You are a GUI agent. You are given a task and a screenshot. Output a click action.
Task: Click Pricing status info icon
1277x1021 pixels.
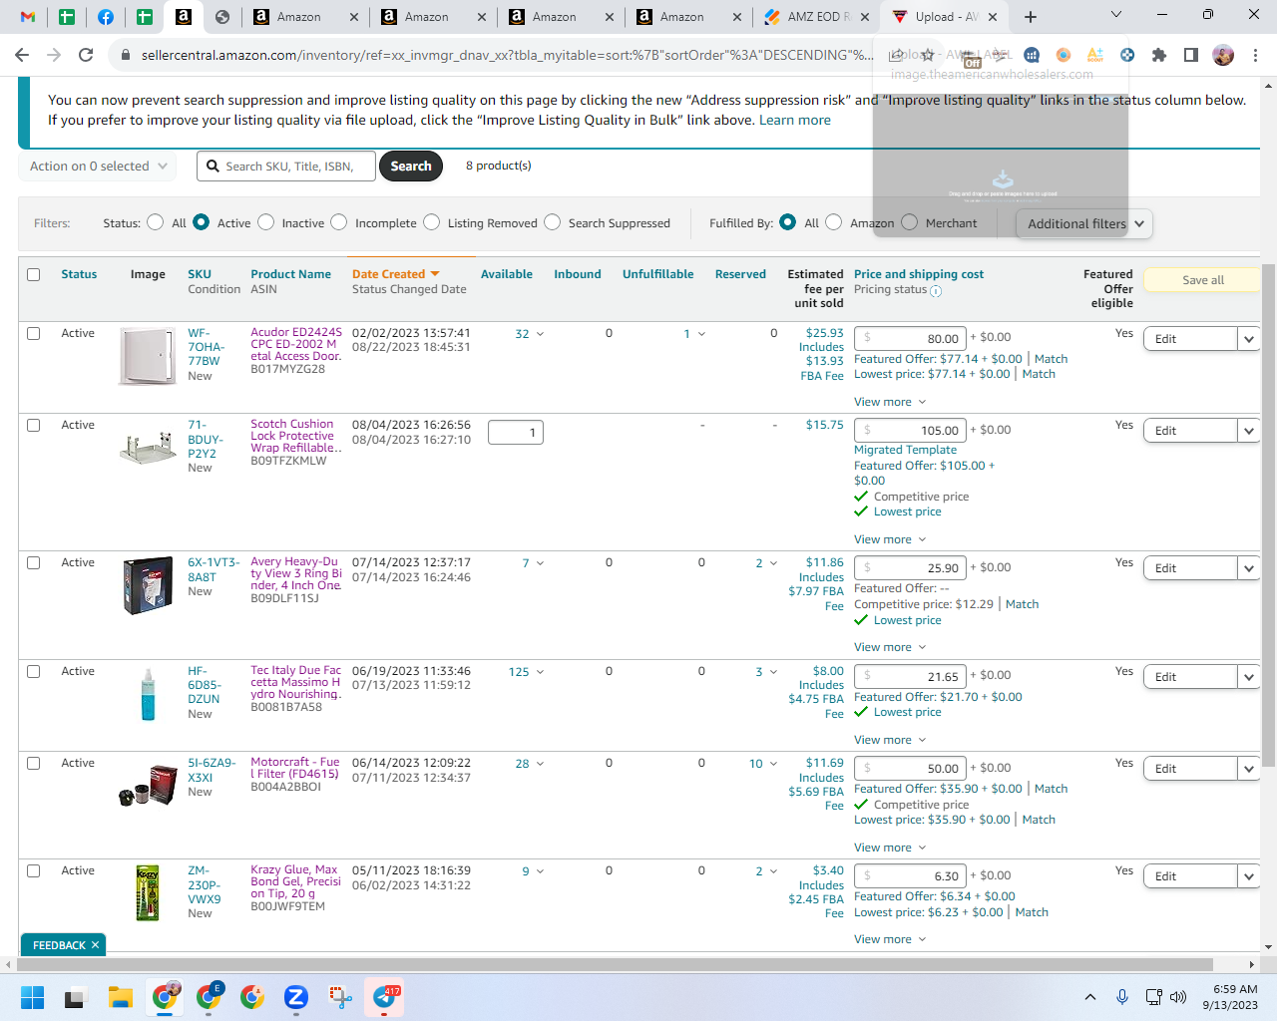point(936,291)
